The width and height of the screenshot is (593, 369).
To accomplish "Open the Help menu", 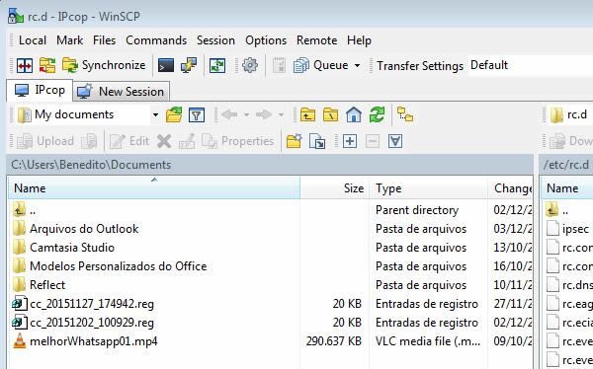I will coord(360,40).
